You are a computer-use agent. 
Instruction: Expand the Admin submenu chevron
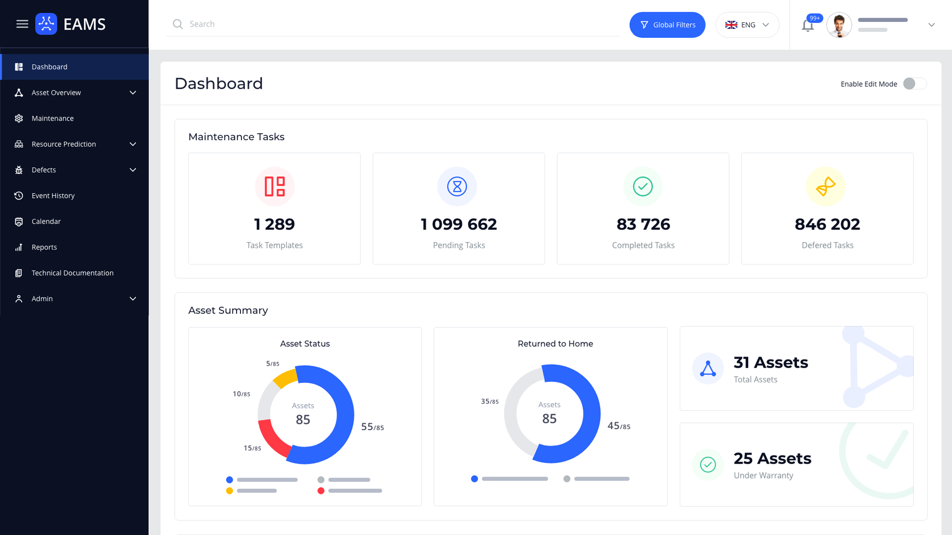click(x=133, y=299)
